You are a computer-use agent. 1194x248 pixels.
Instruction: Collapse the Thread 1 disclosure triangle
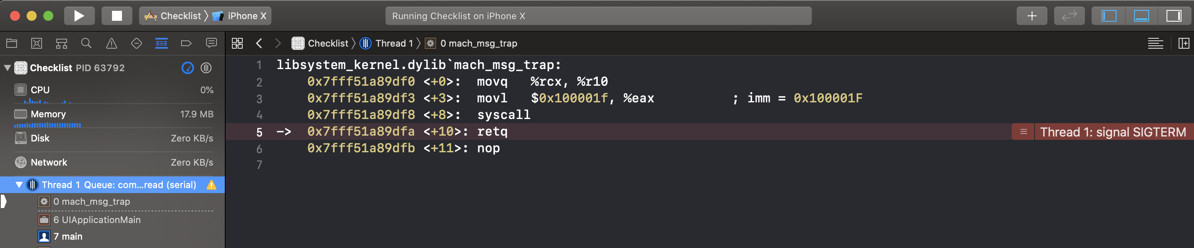tap(19, 185)
